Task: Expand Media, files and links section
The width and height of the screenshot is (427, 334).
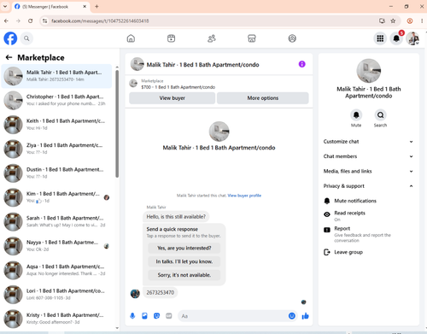Action: click(368, 171)
